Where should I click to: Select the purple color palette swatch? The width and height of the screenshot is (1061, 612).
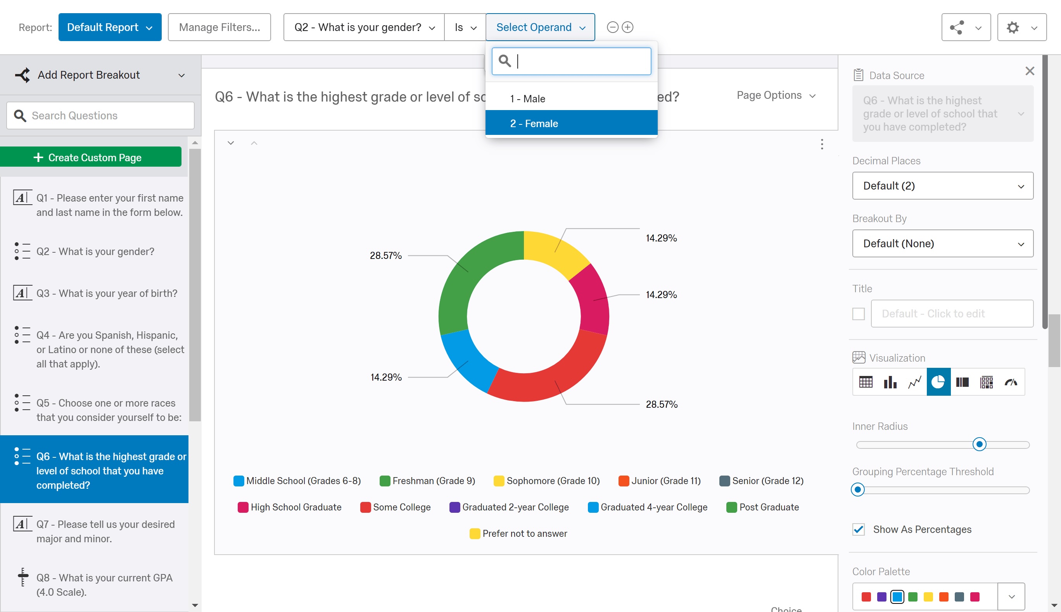click(x=881, y=596)
